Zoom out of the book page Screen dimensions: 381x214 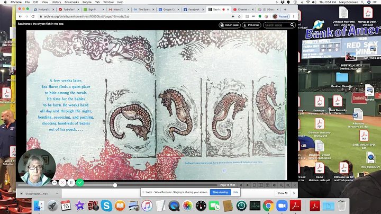(281, 185)
